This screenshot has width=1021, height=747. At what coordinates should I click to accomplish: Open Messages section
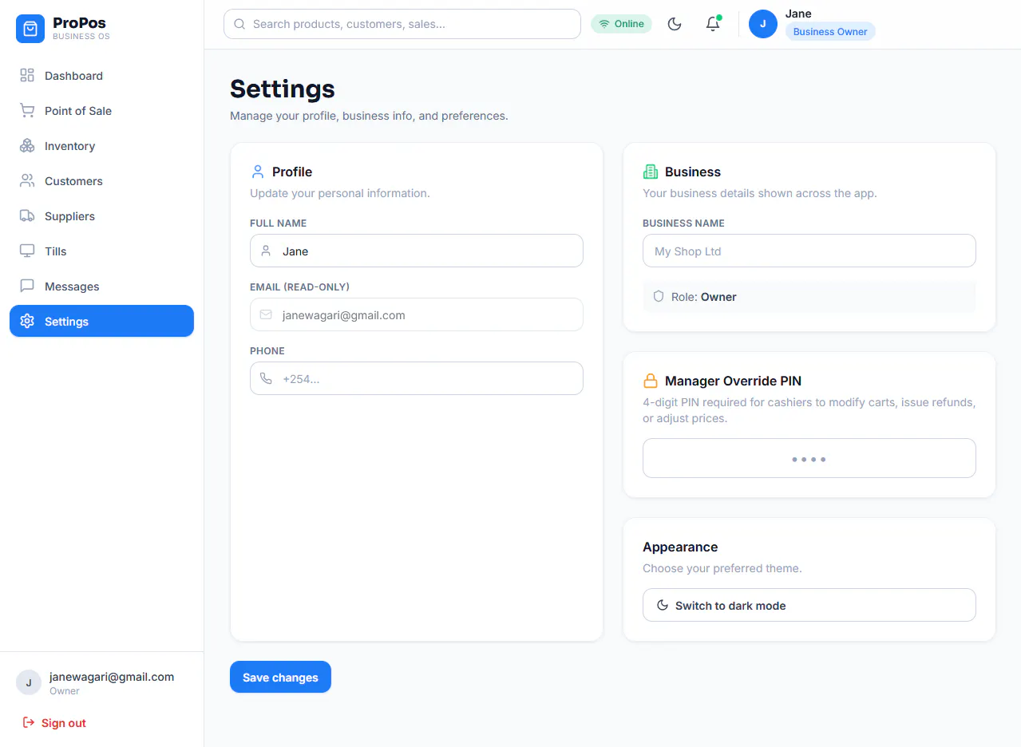click(101, 286)
